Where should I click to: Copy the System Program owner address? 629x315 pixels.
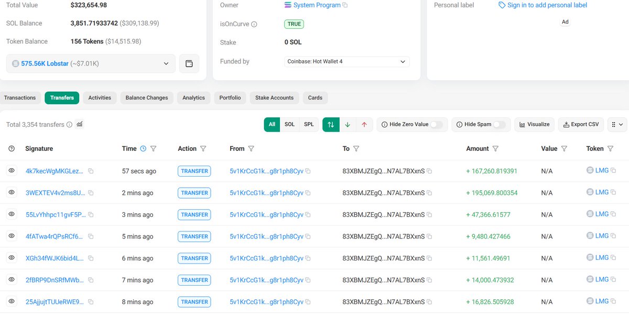click(345, 5)
